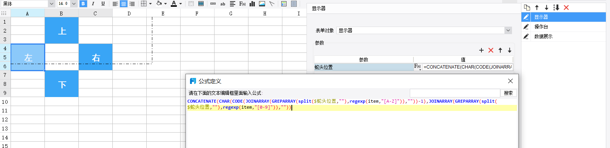
Task: Click the formula search input box
Action: [x=455, y=93]
